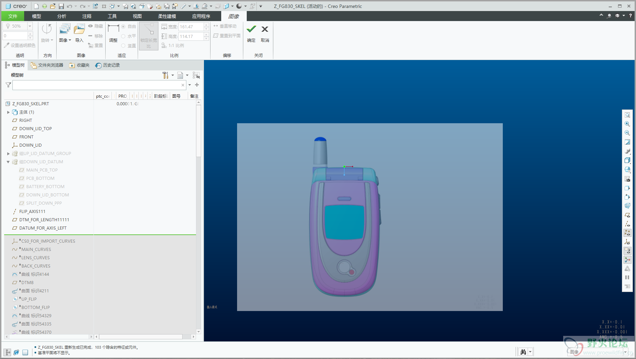The height and width of the screenshot is (359, 636).
Task: Click the Regenerate icon in quick toolbar
Action: coord(95,6)
